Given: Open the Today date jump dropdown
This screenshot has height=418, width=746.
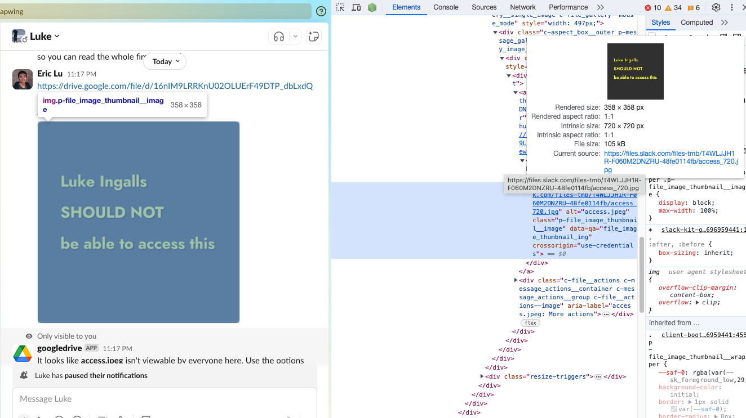Looking at the screenshot, I should pyautogui.click(x=165, y=61).
